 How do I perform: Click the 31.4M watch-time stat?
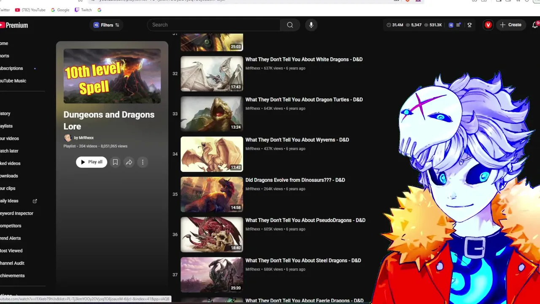coord(394,25)
